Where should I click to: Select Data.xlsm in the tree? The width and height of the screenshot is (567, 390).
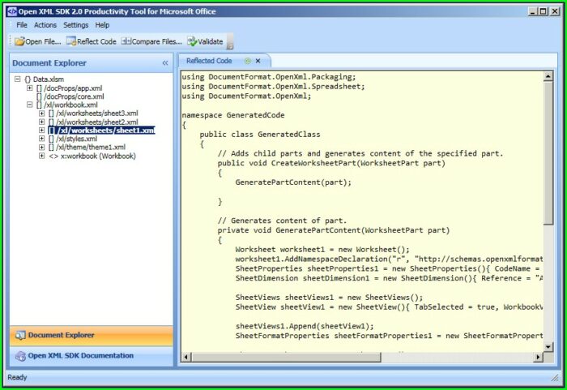(x=44, y=79)
